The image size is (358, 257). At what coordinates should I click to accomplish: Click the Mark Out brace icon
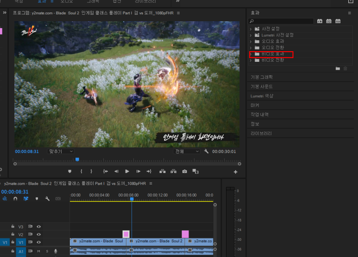(91, 172)
